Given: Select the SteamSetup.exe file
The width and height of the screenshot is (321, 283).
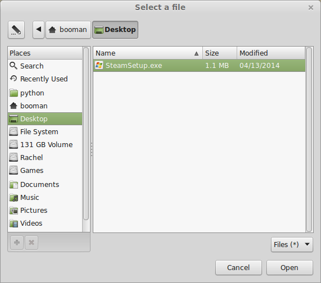Looking at the screenshot, I should [199, 66].
